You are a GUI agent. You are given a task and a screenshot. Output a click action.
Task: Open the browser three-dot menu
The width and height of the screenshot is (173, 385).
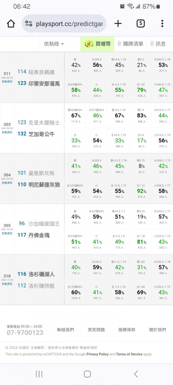pyautogui.click(x=162, y=23)
